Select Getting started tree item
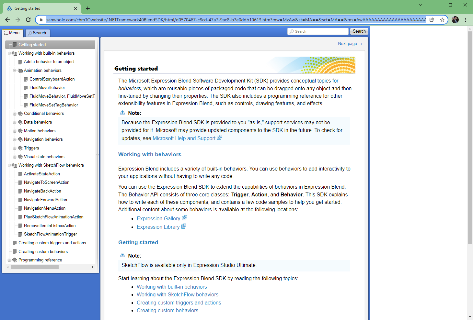 50,45
